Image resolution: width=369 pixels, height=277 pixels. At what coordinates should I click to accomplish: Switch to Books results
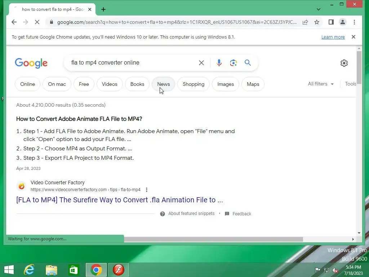click(x=137, y=84)
